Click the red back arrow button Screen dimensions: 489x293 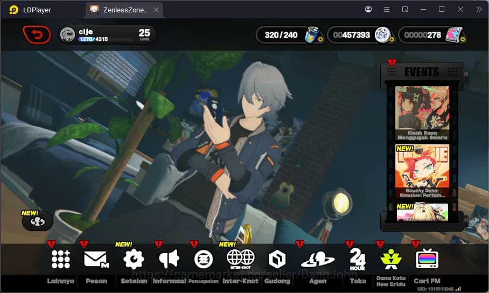[x=37, y=34]
